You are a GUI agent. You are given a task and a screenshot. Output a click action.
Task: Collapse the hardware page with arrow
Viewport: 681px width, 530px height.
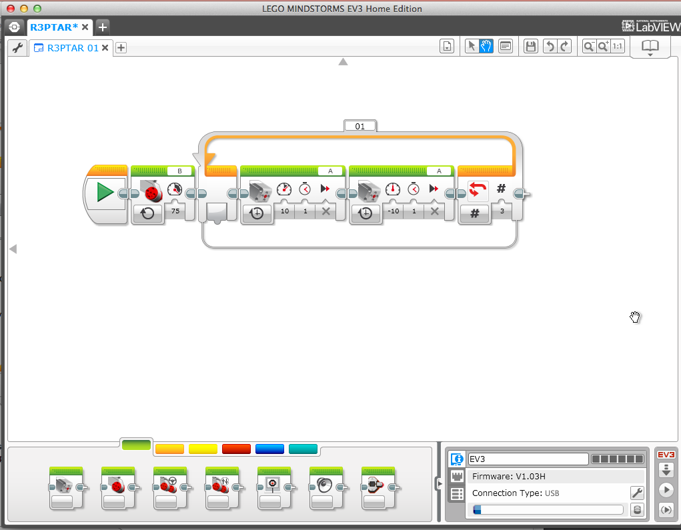(x=439, y=483)
